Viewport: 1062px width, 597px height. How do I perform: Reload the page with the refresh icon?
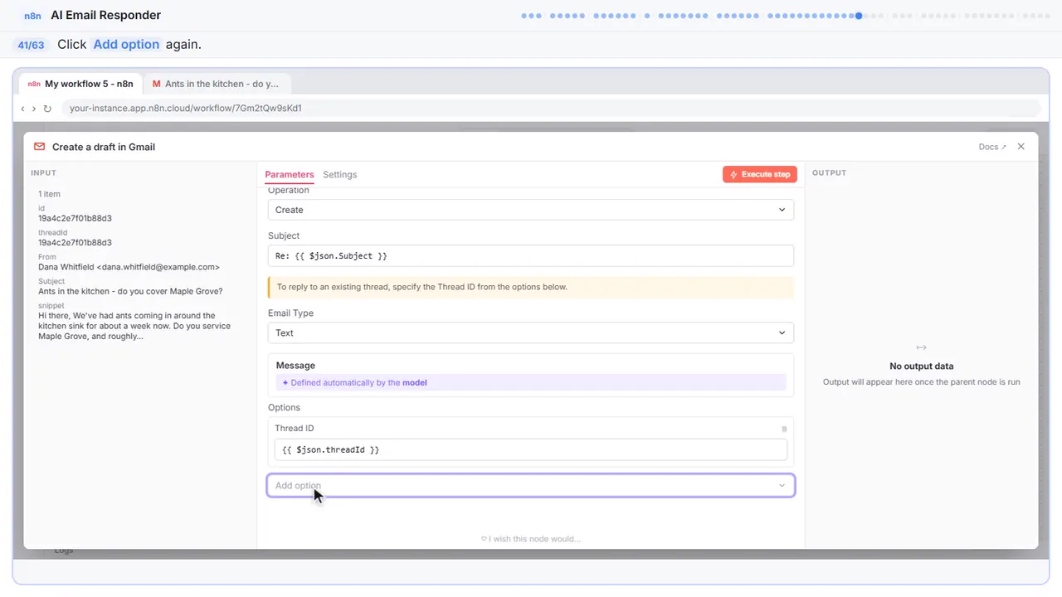click(47, 109)
